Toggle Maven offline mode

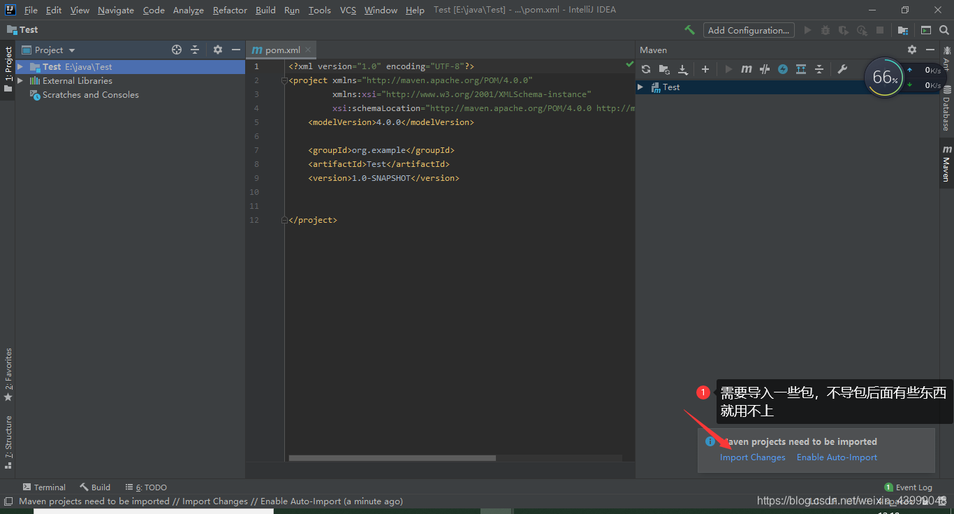click(x=765, y=69)
